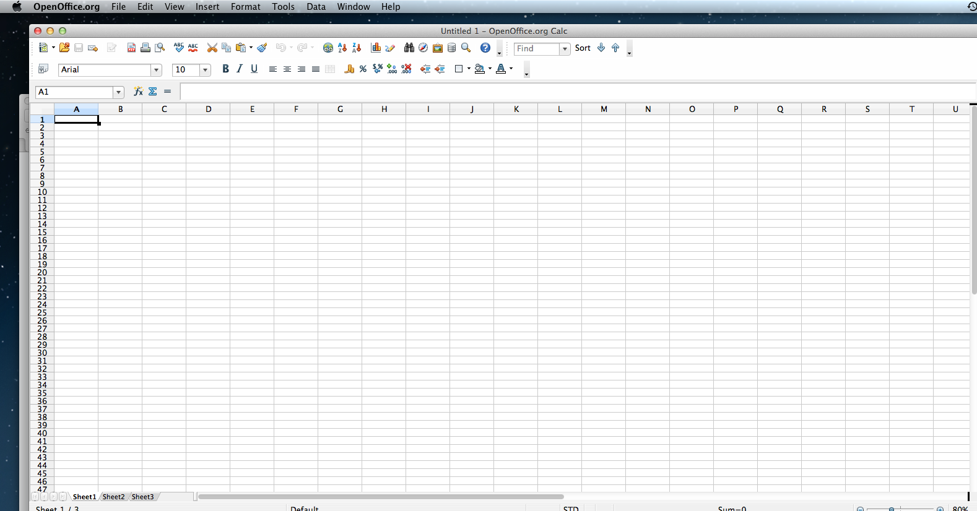Sort ascending A to Z
This screenshot has width=977, height=511.
coord(342,48)
